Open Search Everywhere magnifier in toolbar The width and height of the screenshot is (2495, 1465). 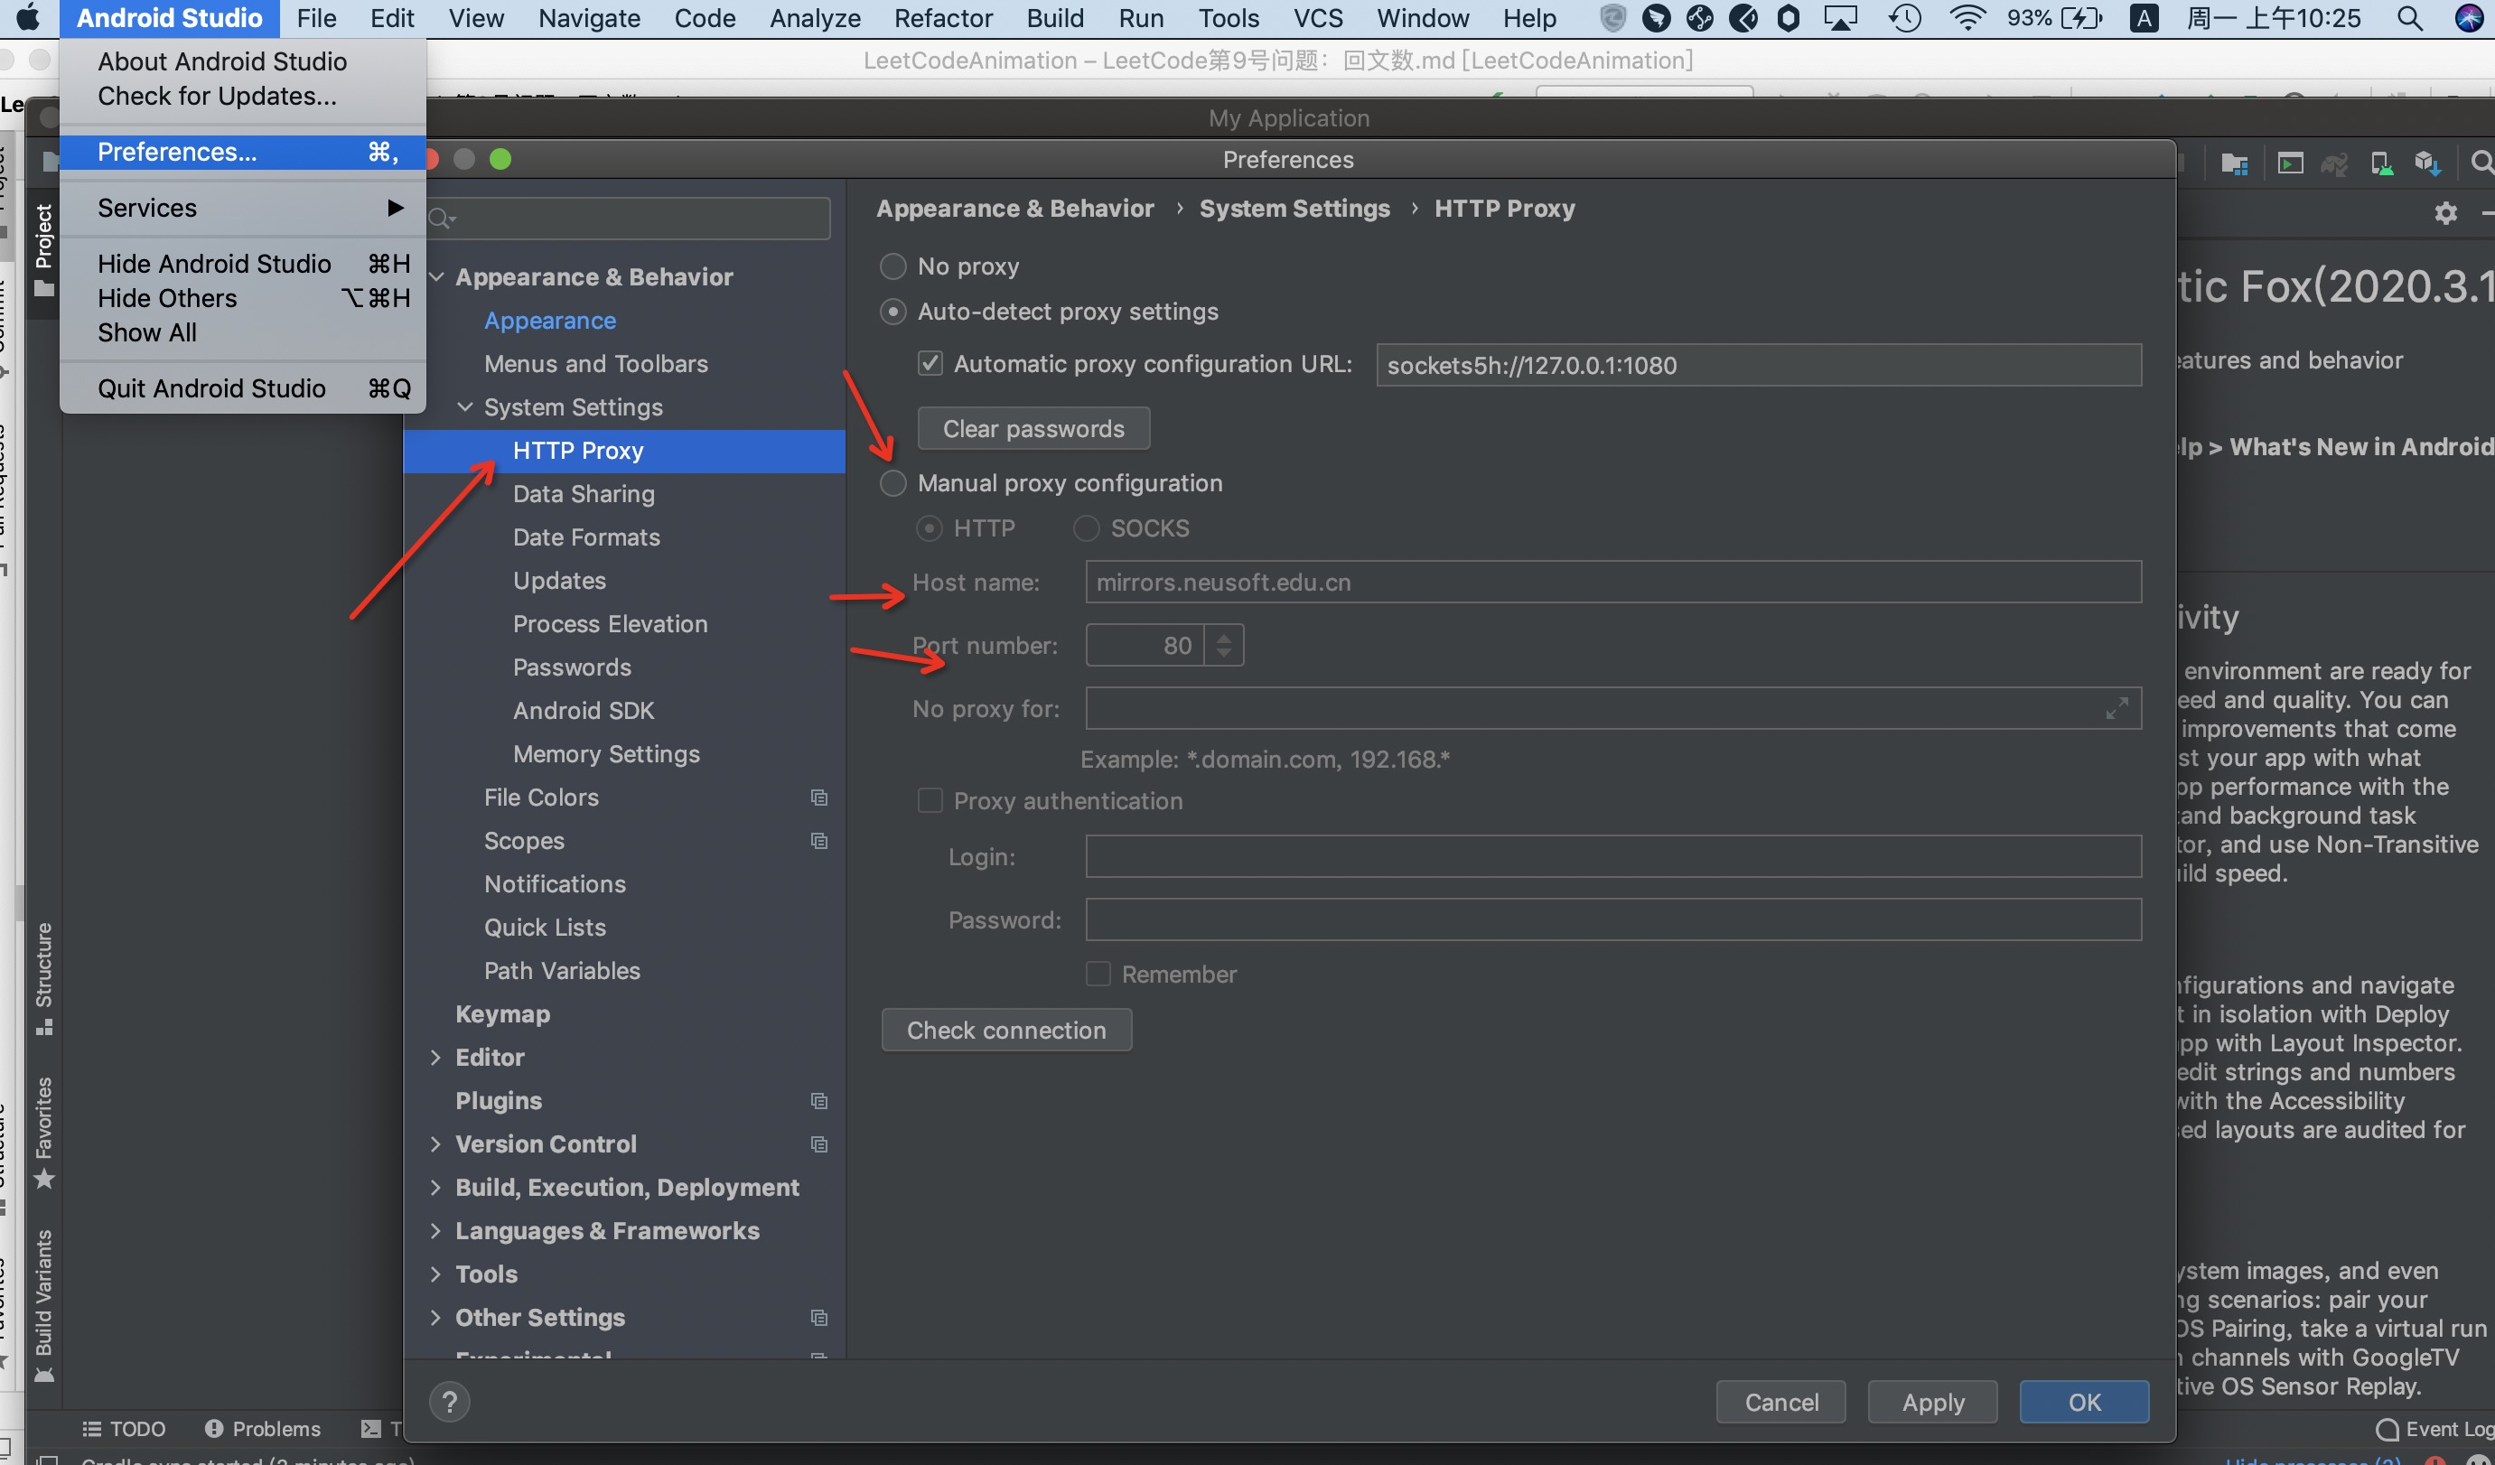click(2481, 163)
